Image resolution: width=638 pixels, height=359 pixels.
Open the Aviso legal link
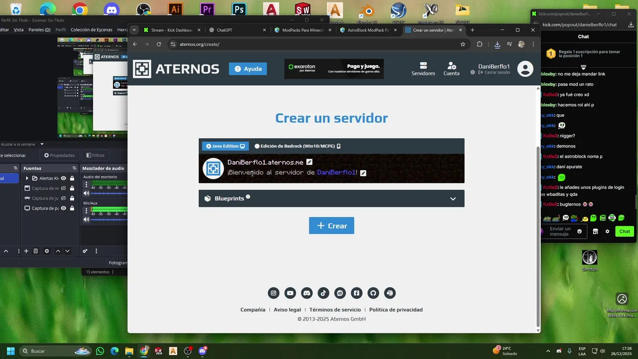tap(287, 310)
